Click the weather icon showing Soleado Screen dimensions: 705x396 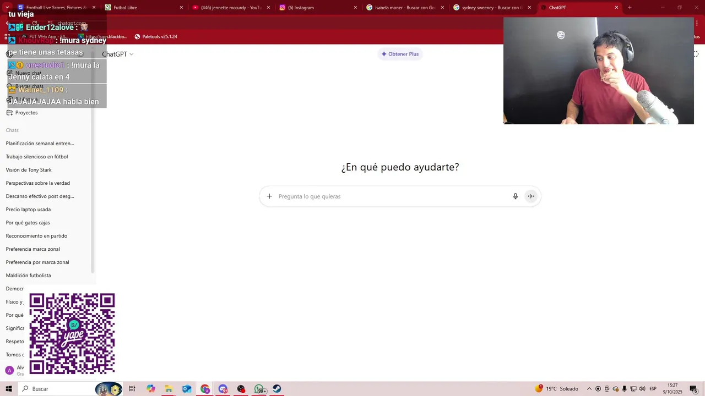pos(539,389)
